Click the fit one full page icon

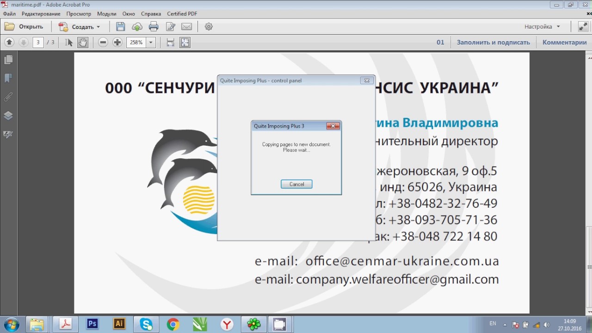tap(185, 42)
